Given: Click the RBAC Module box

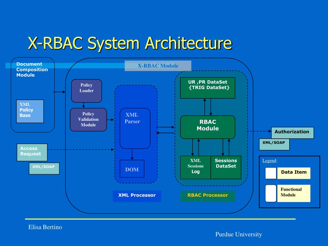Looking at the screenshot, I should click(208, 127).
